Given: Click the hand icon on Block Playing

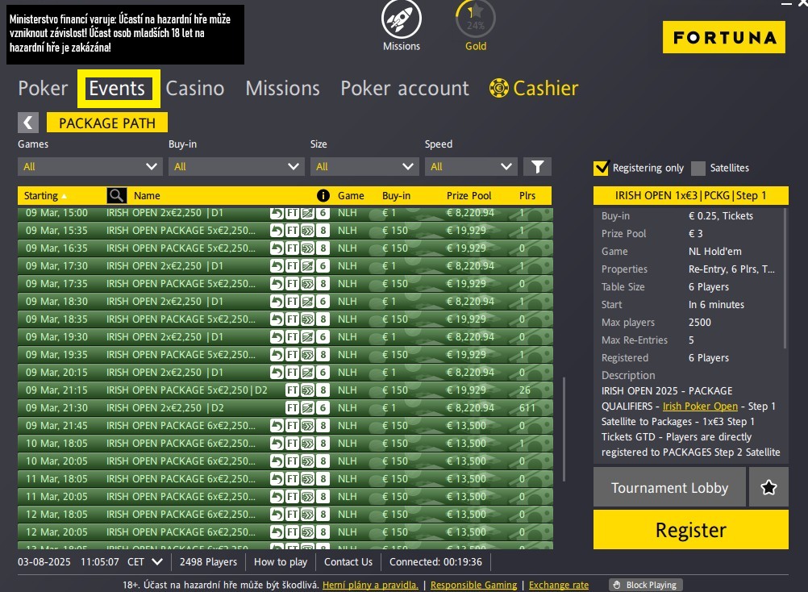Looking at the screenshot, I should [x=617, y=585].
